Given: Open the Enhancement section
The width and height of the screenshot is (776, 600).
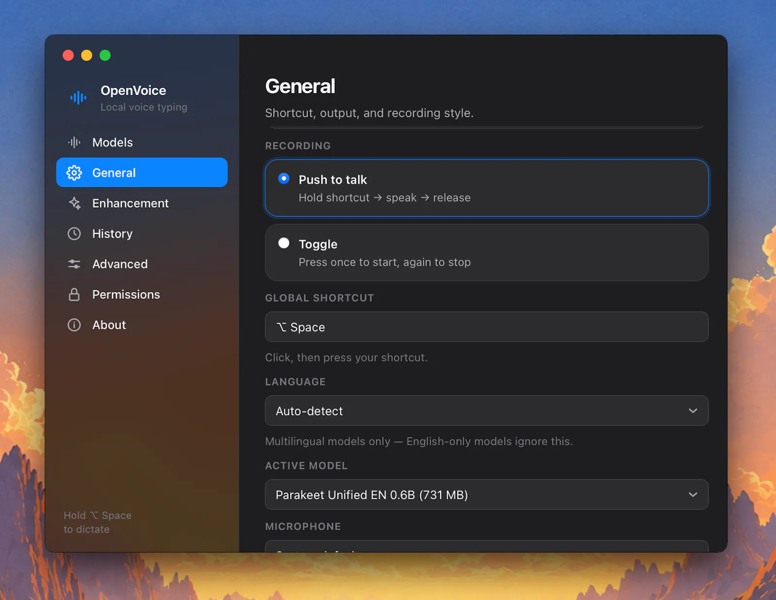Looking at the screenshot, I should pos(142,203).
